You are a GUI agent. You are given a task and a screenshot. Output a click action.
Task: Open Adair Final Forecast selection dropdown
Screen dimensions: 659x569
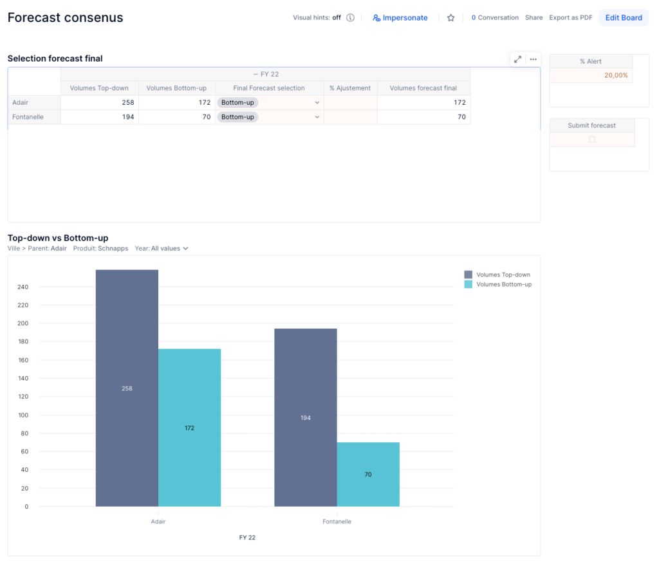317,102
